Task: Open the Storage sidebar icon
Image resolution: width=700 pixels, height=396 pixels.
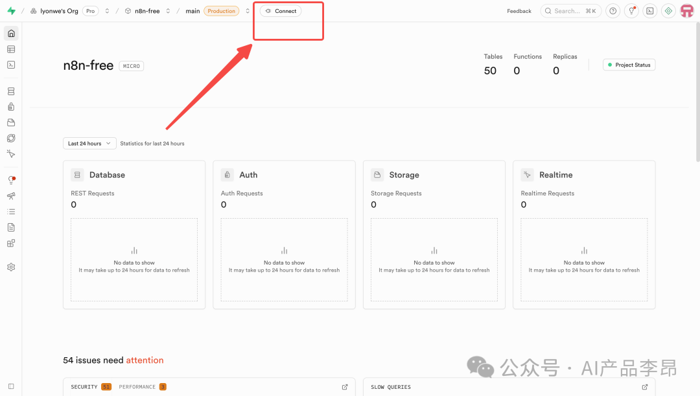Action: (x=11, y=122)
